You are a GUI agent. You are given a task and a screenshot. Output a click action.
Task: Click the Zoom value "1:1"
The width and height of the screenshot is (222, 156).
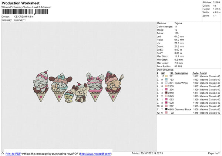[x=215, y=15]
